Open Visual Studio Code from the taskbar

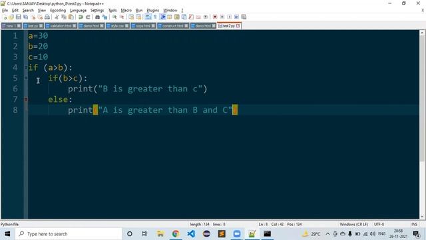click(x=191, y=234)
